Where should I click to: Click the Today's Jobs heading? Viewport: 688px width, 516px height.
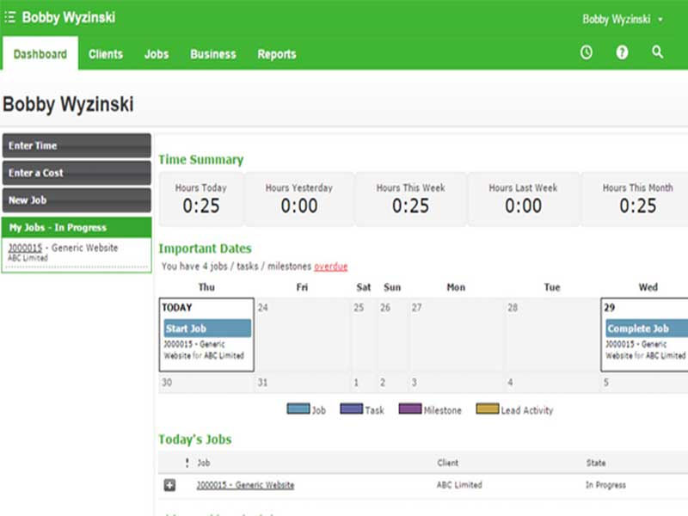[195, 439]
